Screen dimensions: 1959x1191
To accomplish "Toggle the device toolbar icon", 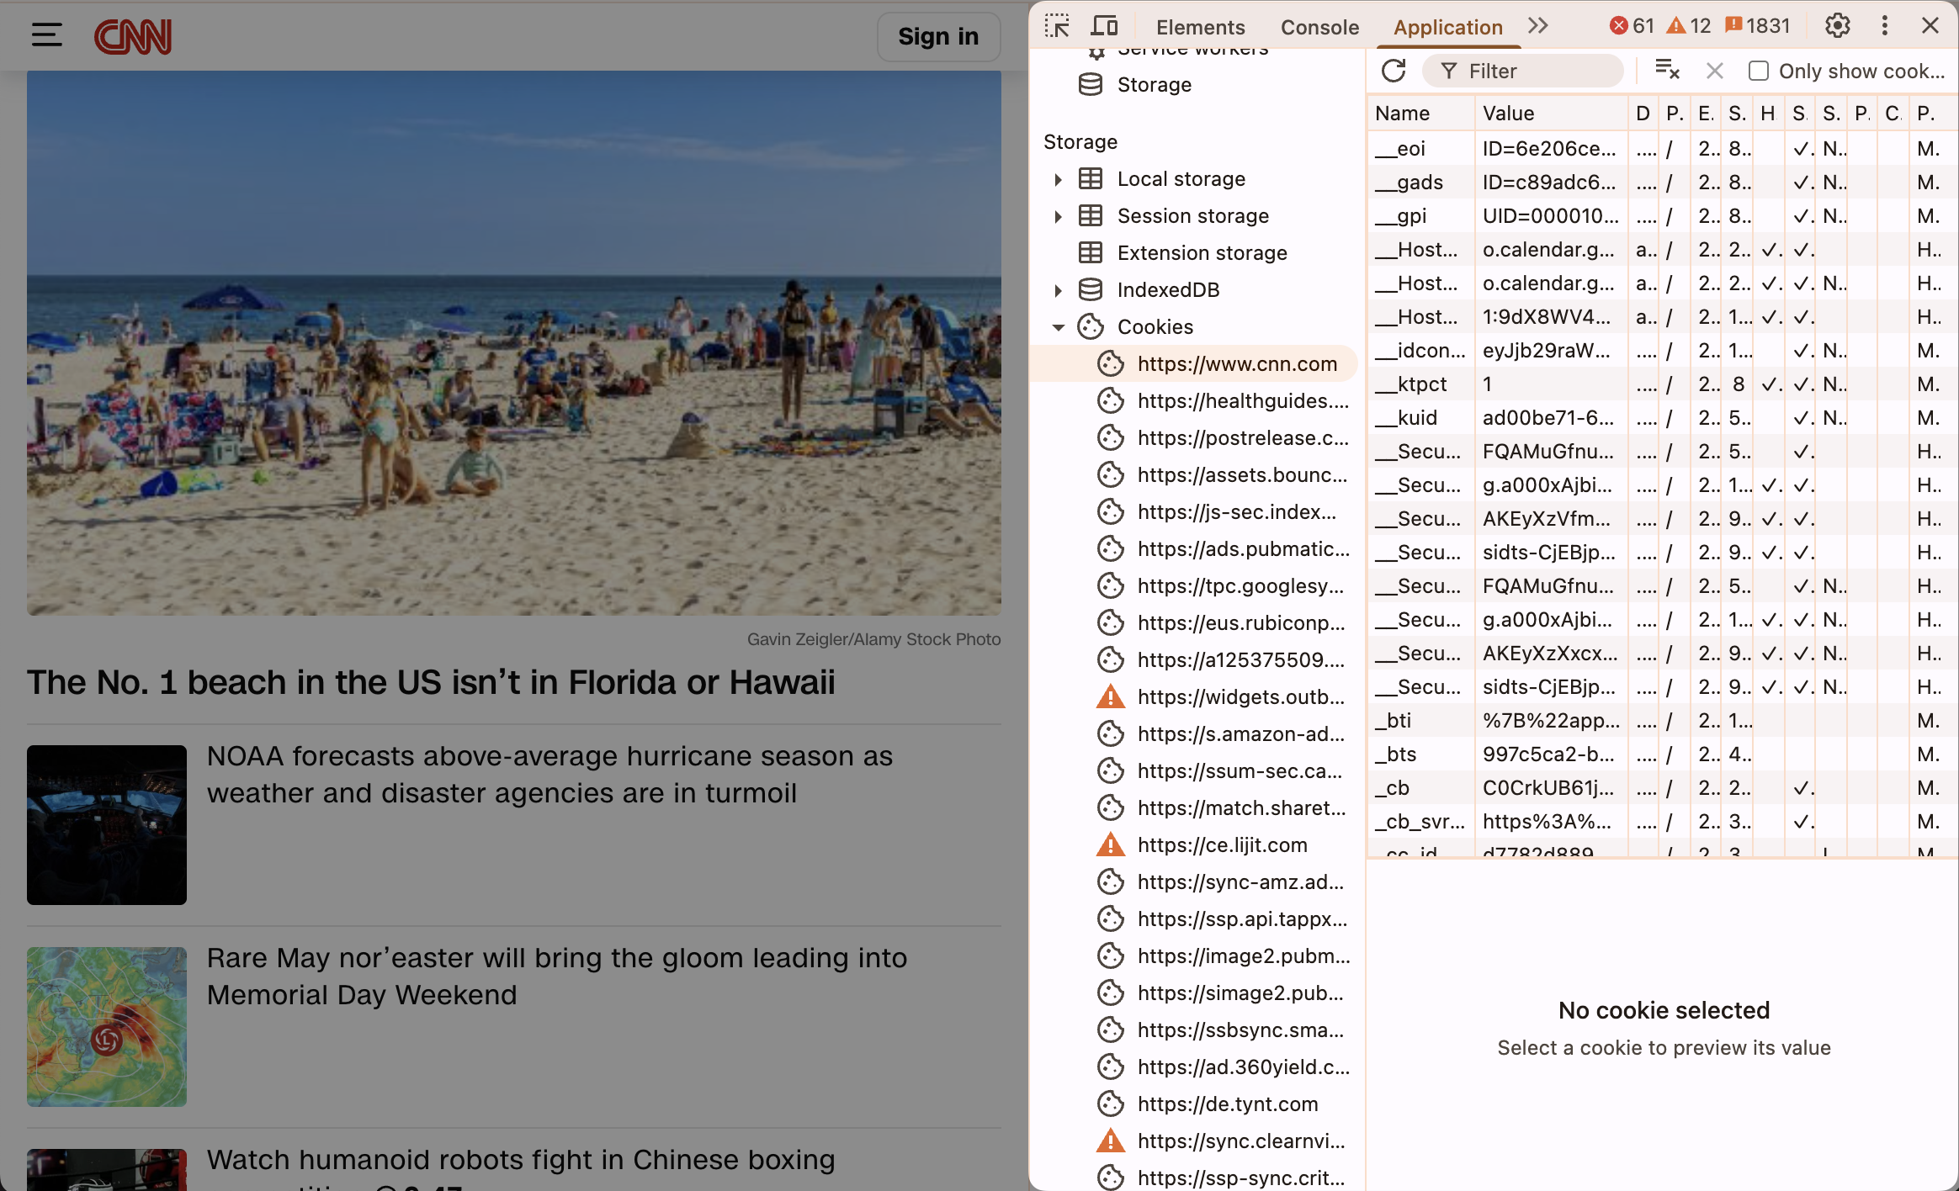I will tap(1103, 26).
